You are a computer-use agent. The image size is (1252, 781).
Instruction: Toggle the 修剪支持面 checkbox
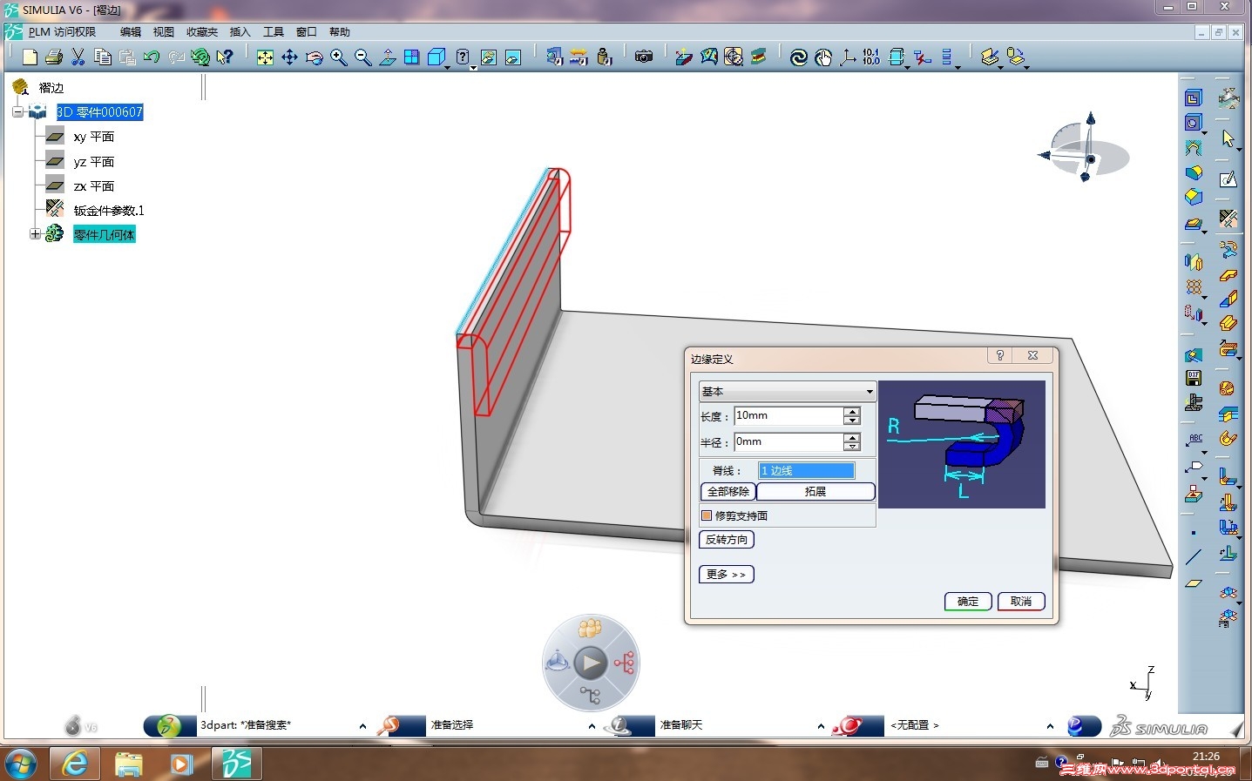(x=707, y=515)
